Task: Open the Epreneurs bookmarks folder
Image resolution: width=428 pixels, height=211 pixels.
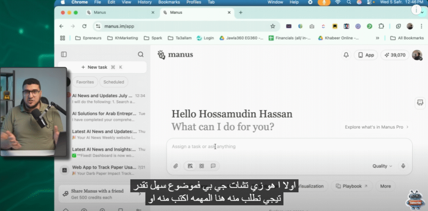Action: pos(88,38)
